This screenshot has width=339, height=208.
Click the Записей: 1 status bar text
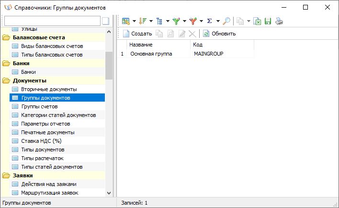(134, 203)
